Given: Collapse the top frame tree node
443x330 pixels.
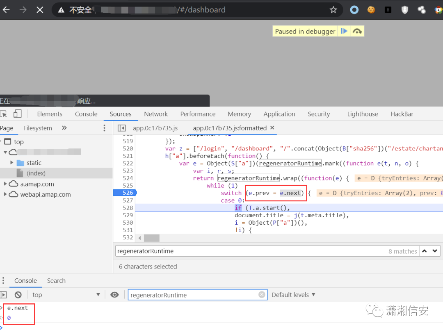Looking at the screenshot, I should click(x=1, y=141).
